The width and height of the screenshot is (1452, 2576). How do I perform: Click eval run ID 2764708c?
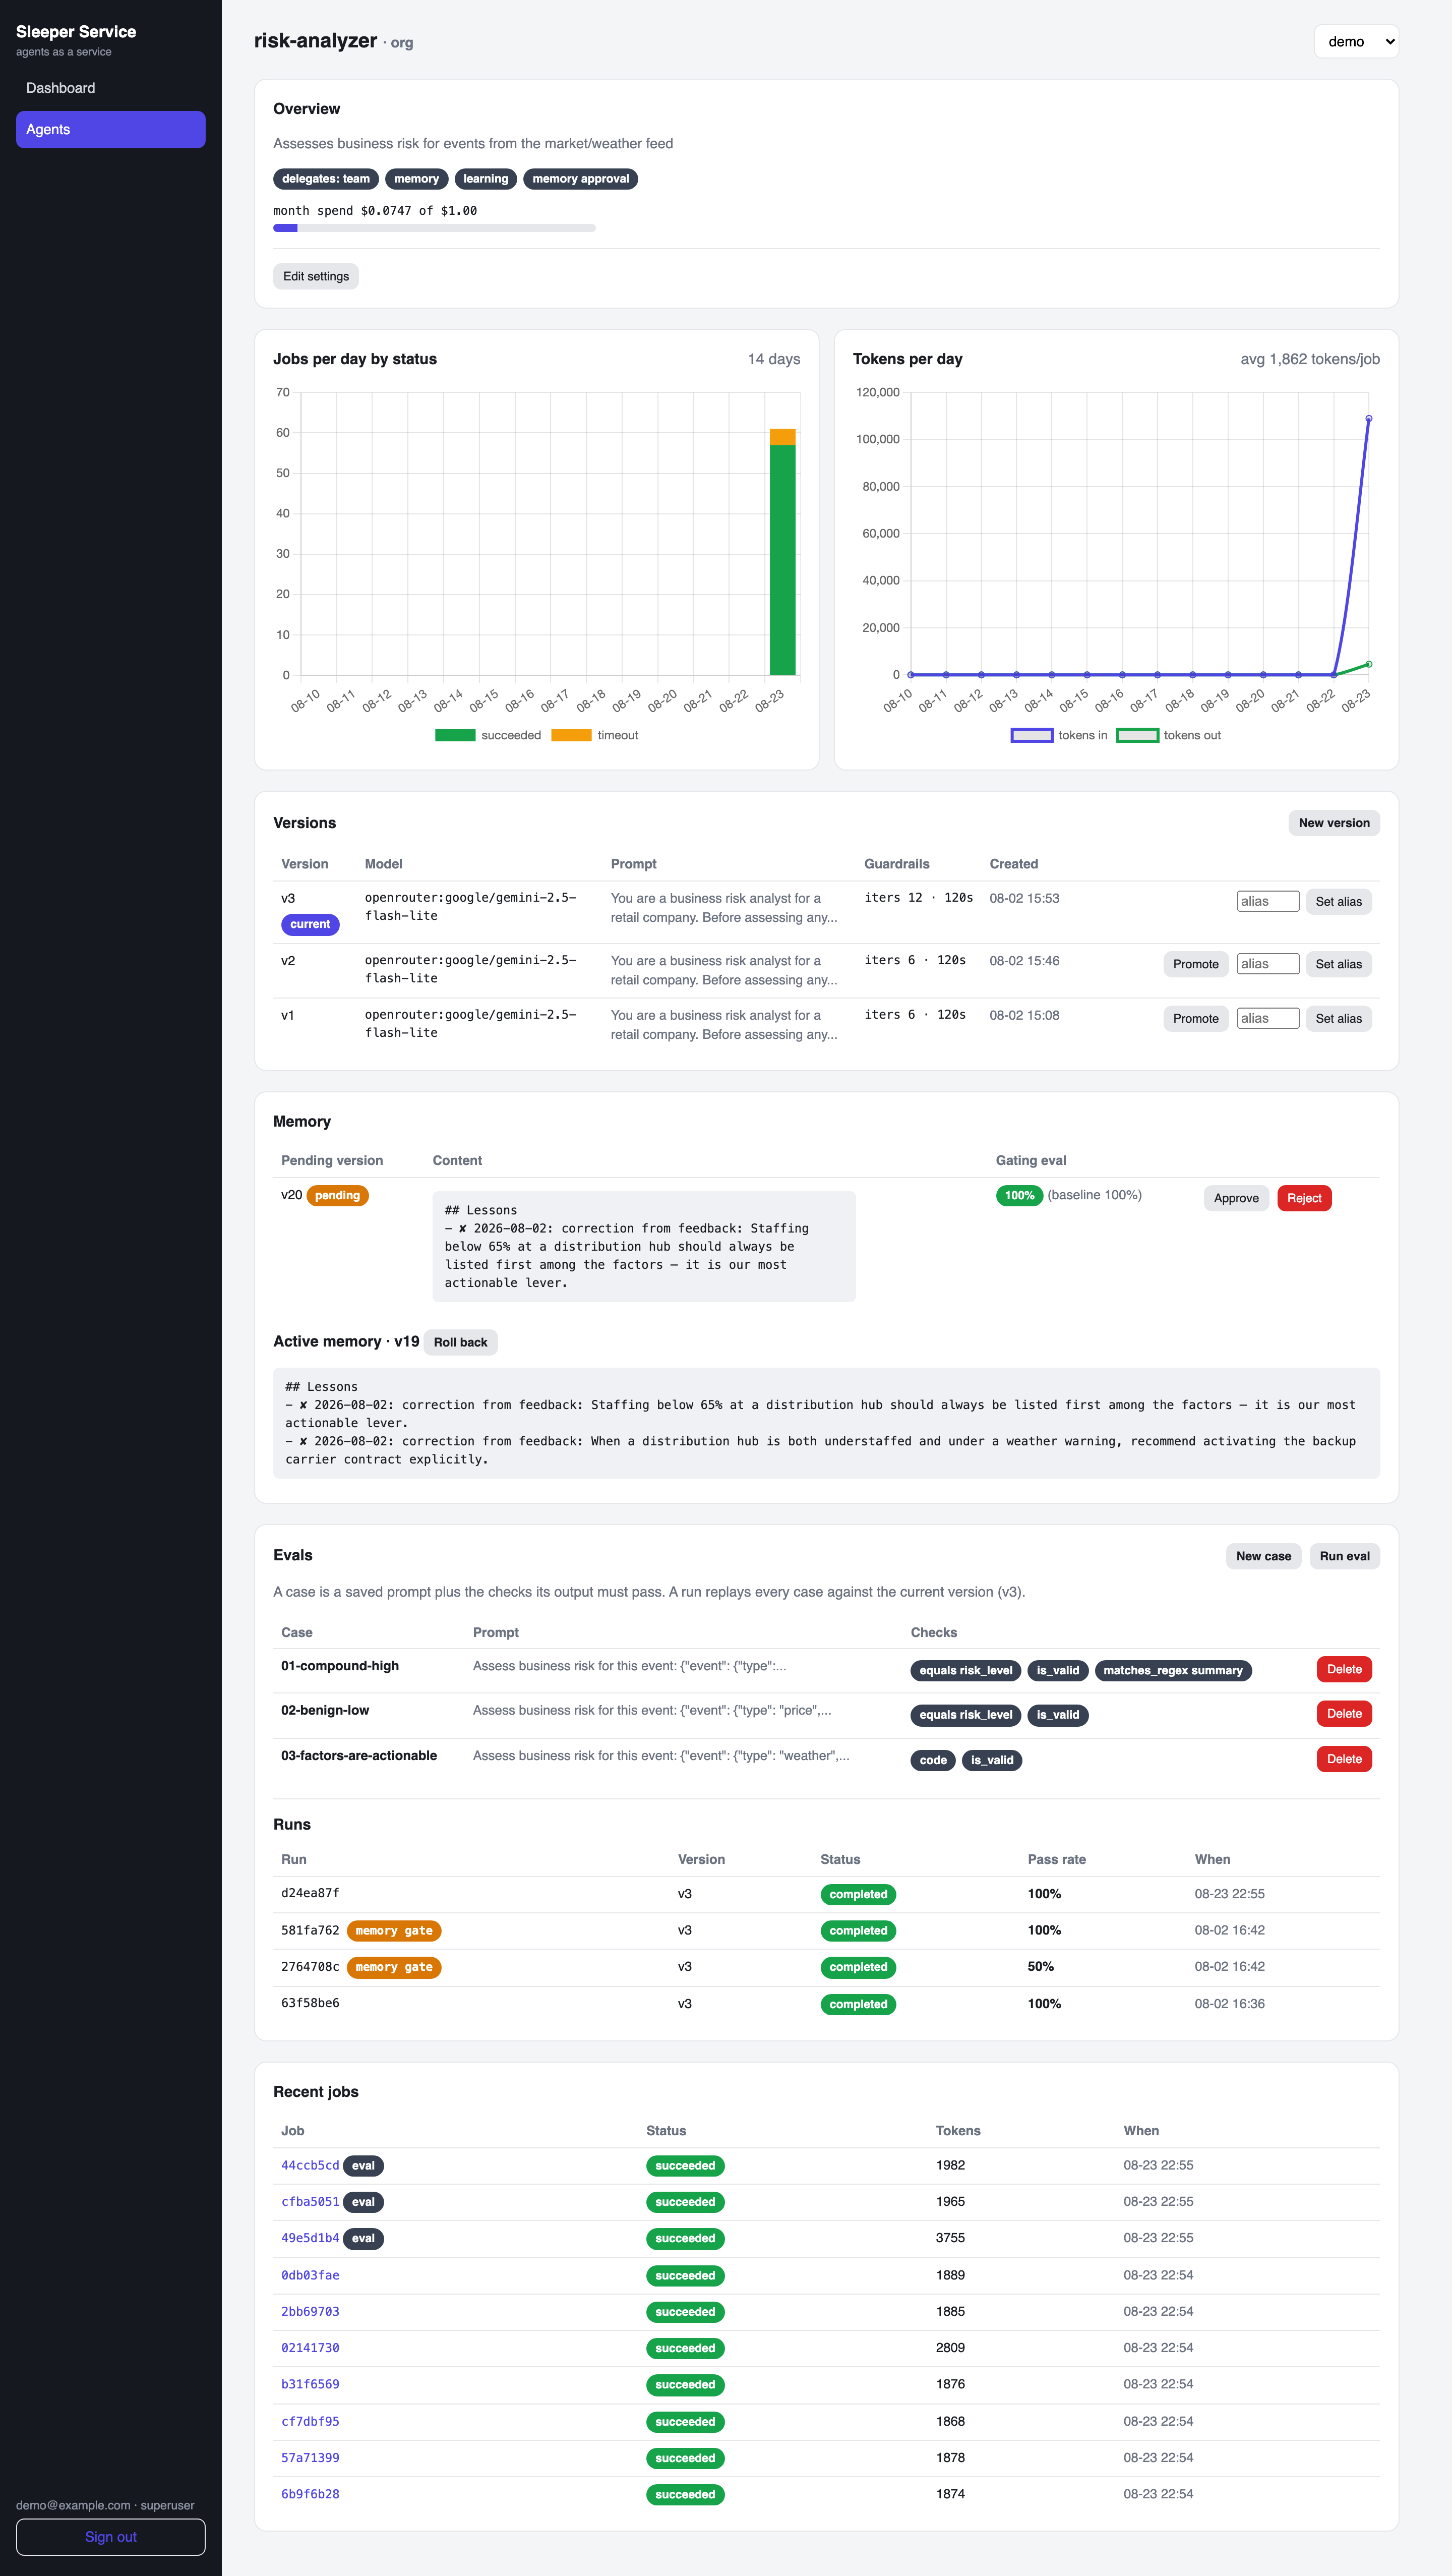[310, 1967]
